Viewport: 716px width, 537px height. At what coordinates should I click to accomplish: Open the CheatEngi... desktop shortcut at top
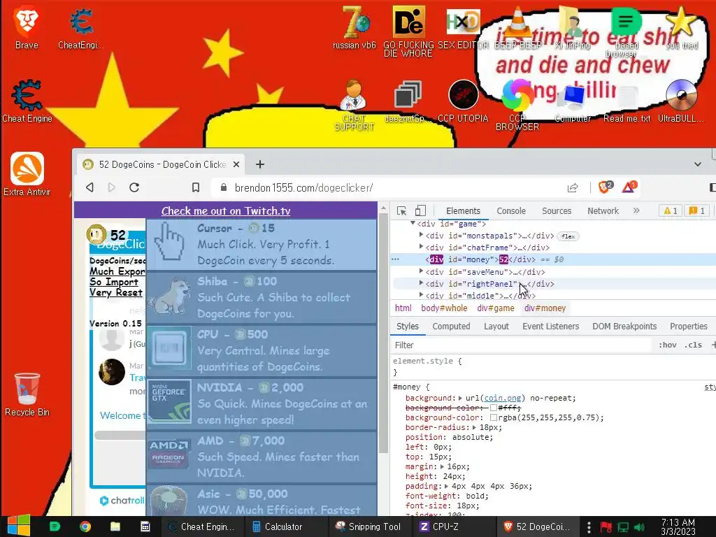coord(81,27)
